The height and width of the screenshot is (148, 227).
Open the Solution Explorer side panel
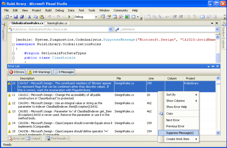[224, 35]
